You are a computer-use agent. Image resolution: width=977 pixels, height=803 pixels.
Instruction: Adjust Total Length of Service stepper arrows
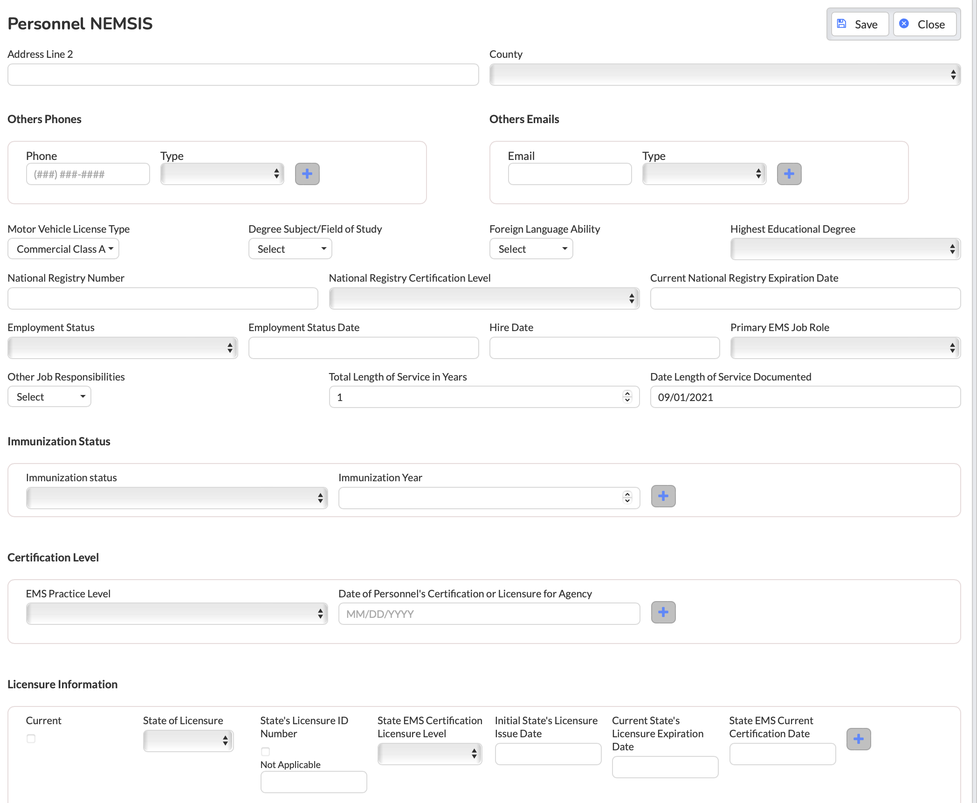click(x=627, y=397)
